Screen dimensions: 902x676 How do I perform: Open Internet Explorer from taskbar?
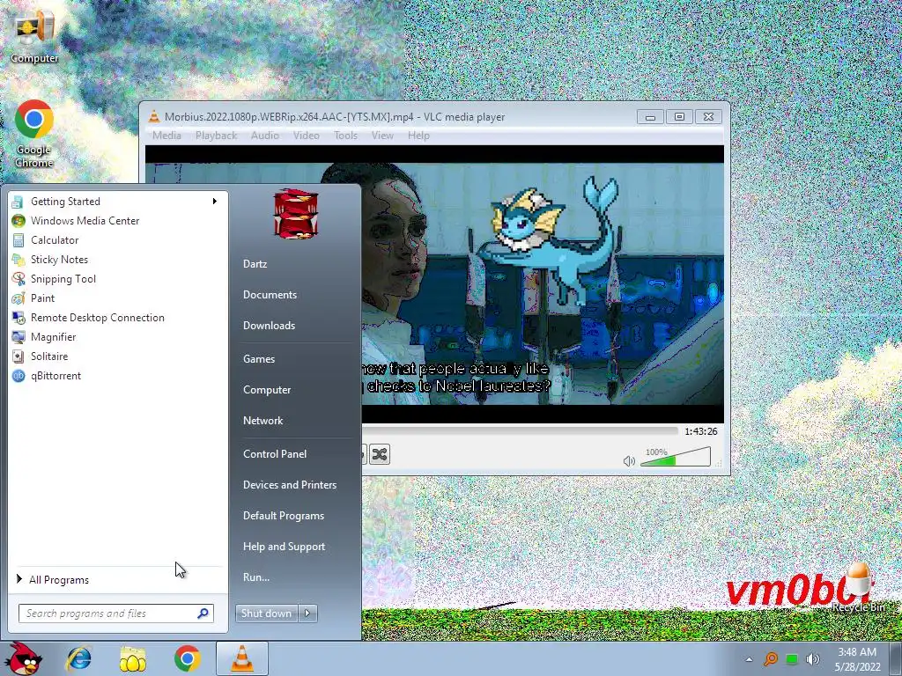point(78,658)
